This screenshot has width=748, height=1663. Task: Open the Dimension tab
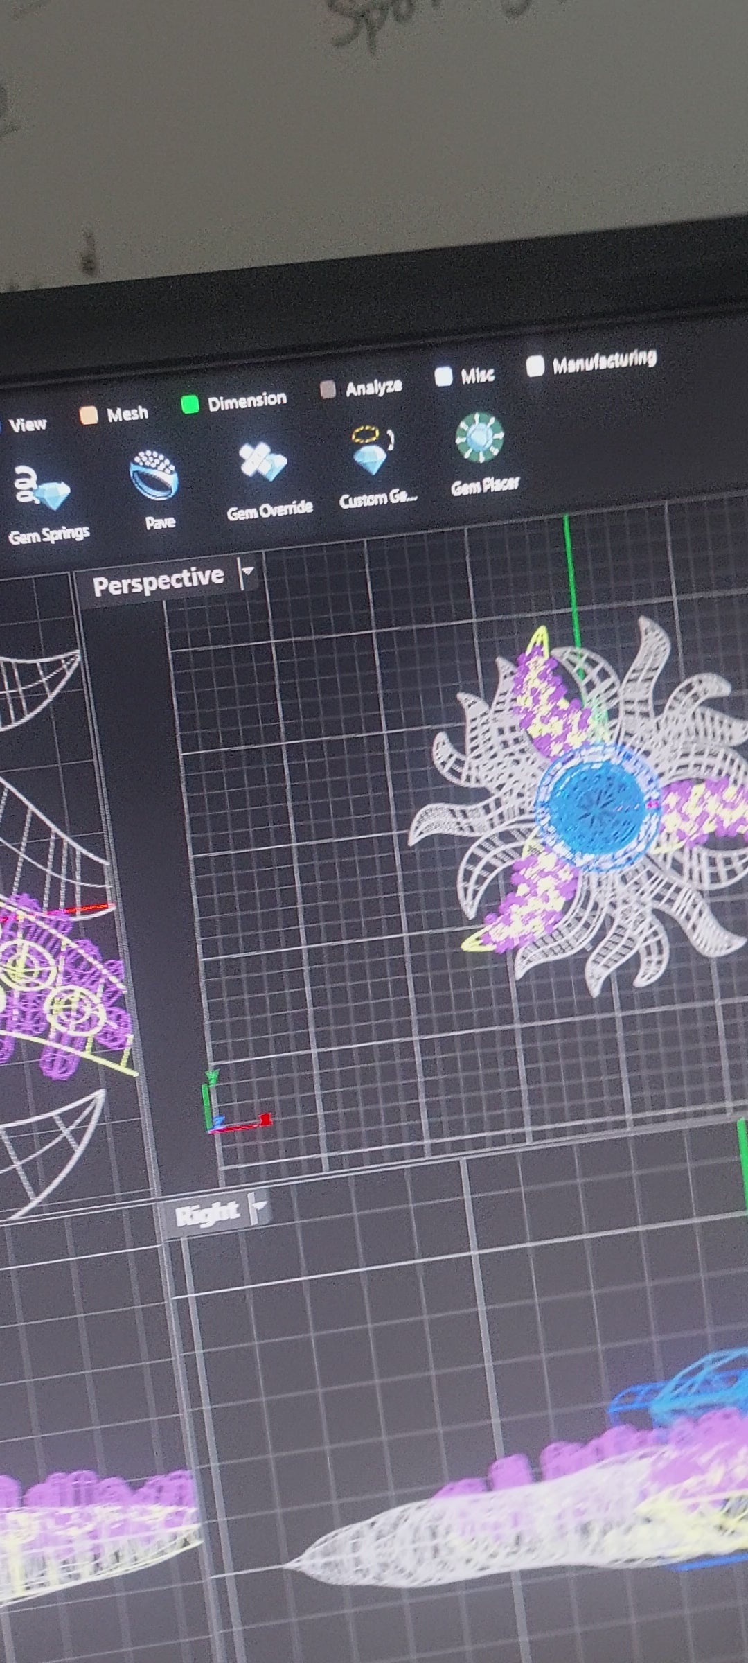pos(234,401)
